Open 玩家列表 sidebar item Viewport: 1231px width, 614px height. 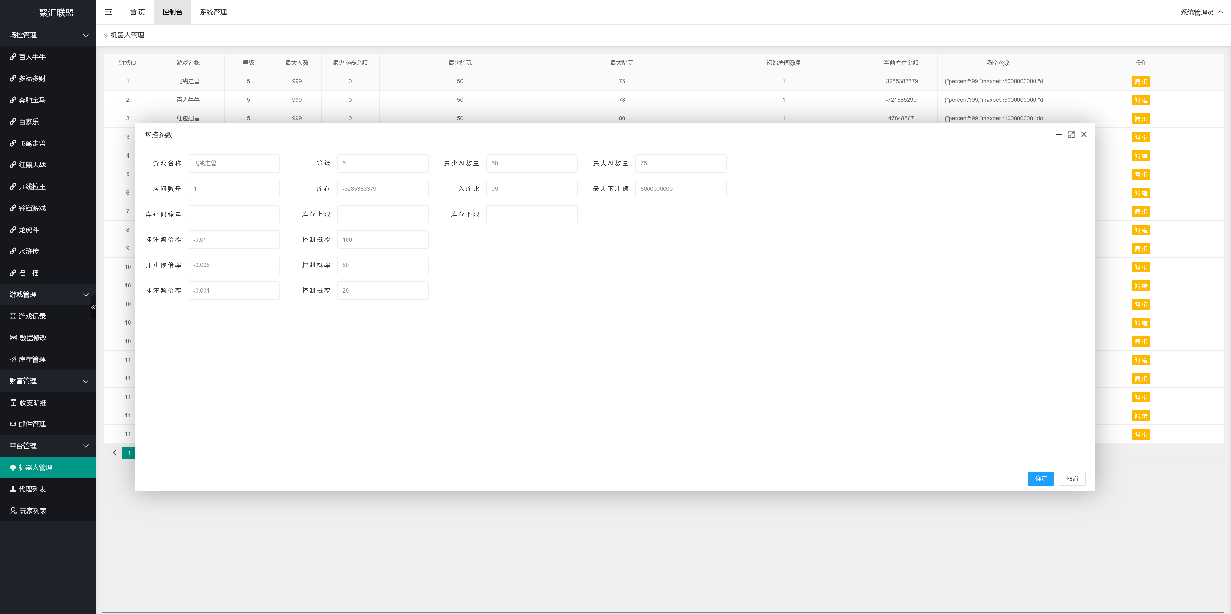(x=32, y=511)
